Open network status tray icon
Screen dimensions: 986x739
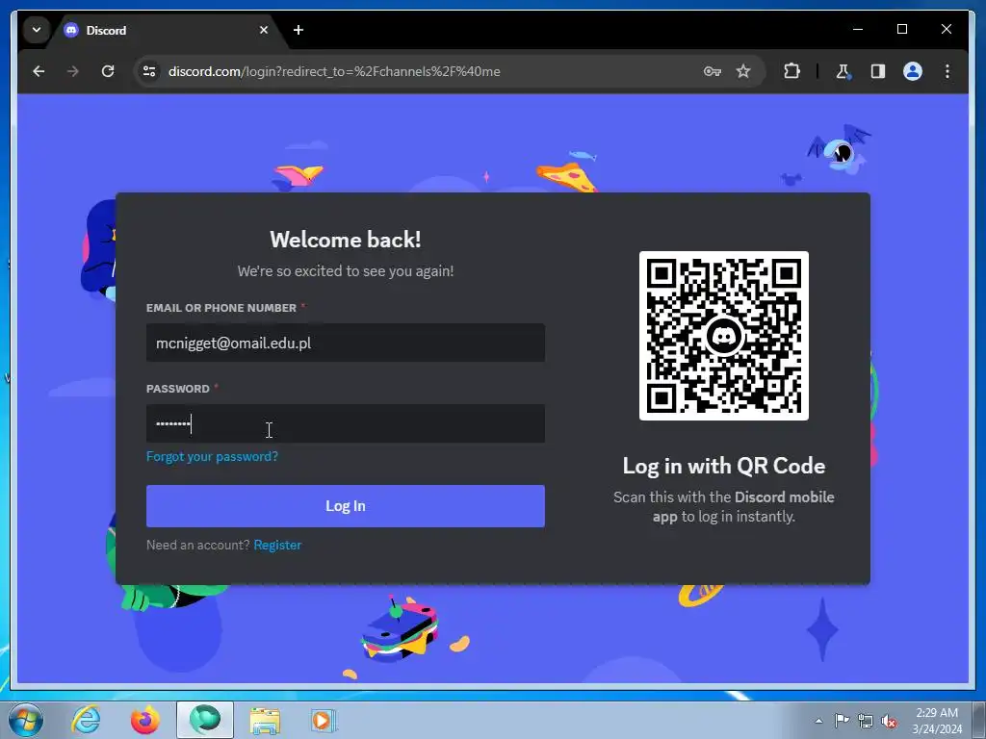click(866, 721)
